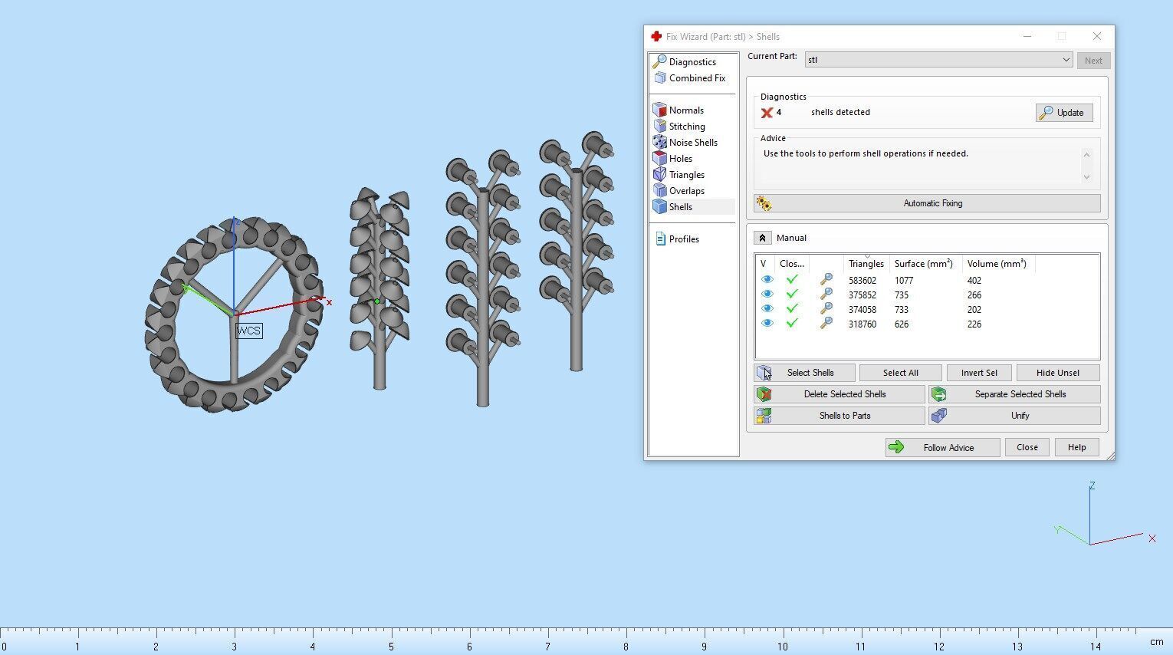Click Hide Unsel button

(1058, 373)
